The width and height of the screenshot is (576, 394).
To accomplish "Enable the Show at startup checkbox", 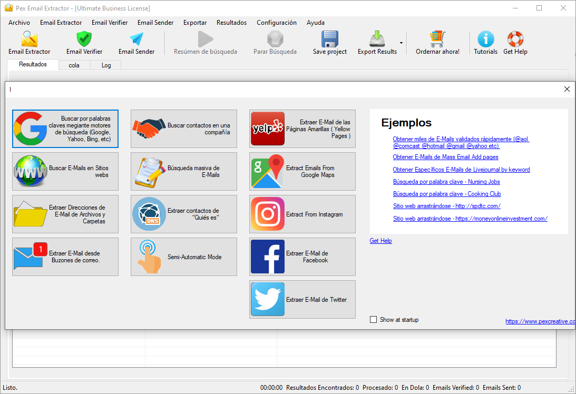I will coord(374,320).
